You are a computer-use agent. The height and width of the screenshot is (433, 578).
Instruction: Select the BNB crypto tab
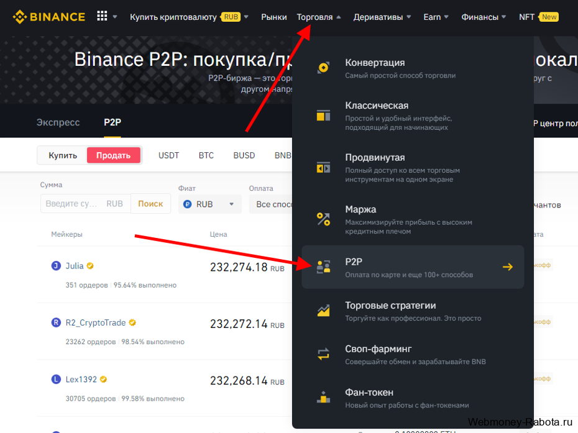(x=283, y=155)
